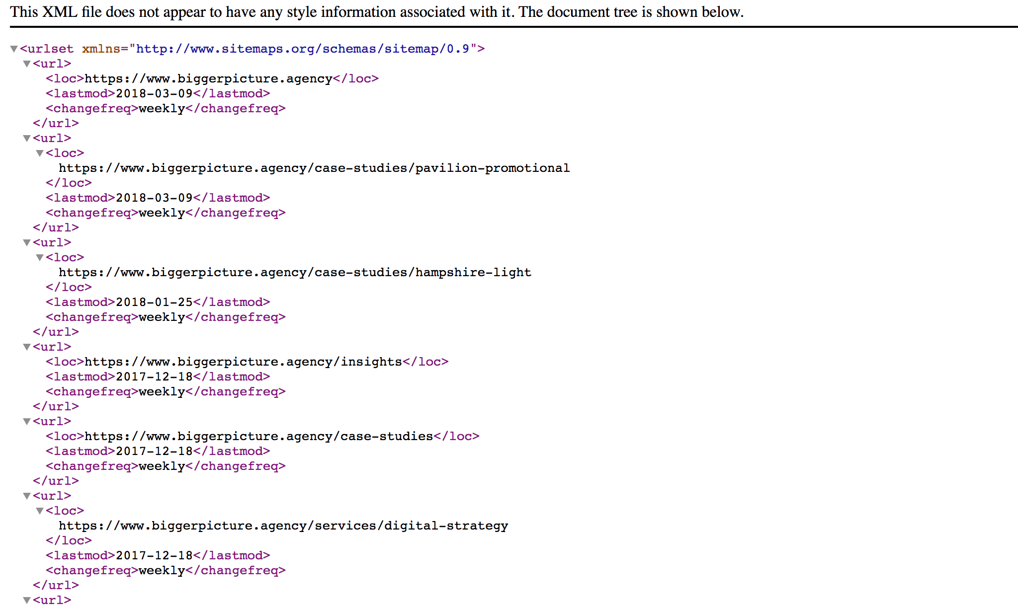
Task: Click lastmod 2017-12-18 under insights loc
Action: pyautogui.click(x=154, y=377)
